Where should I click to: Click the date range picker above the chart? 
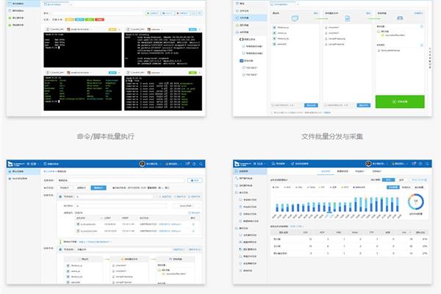420,180
